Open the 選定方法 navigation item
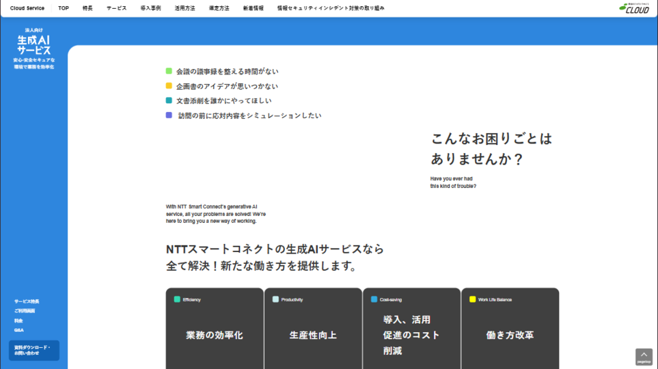The image size is (658, 369). click(219, 8)
